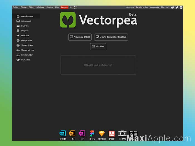The image size is (195, 146).
Task: Open the Affichage menu
Action: (x=40, y=7)
